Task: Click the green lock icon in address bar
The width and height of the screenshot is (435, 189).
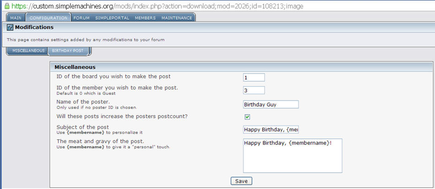Action: pyautogui.click(x=5, y=6)
